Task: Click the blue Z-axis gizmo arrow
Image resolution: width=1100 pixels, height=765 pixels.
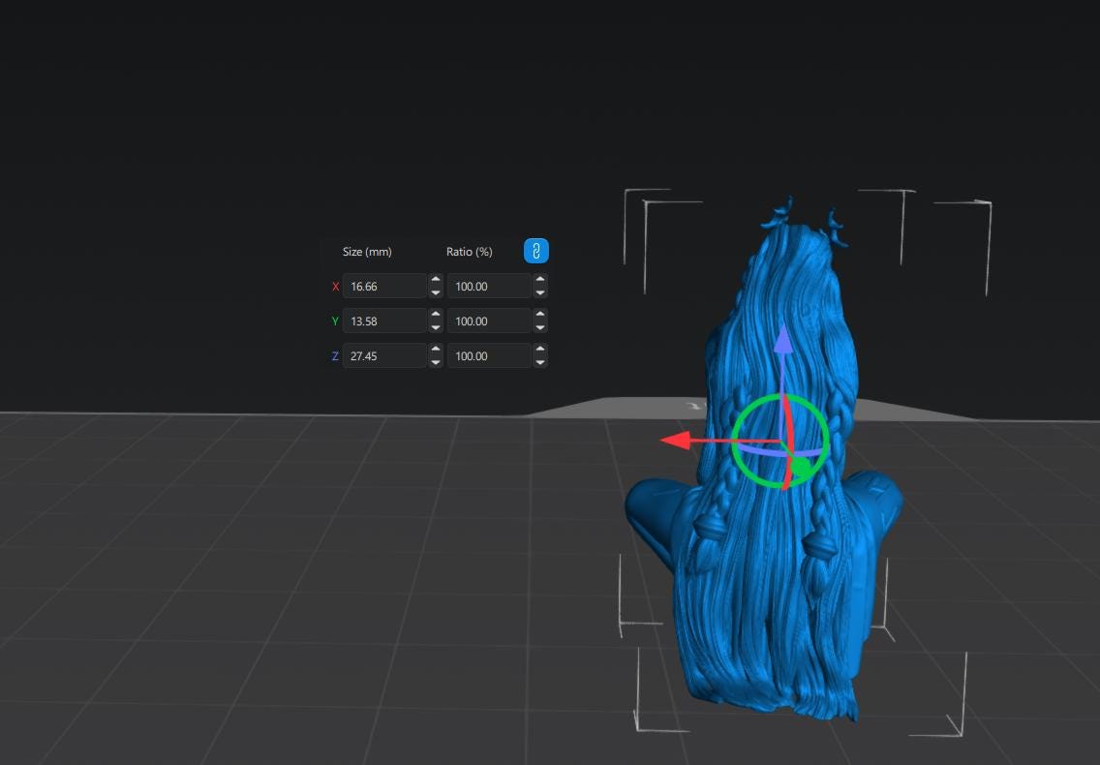Action: (x=783, y=341)
